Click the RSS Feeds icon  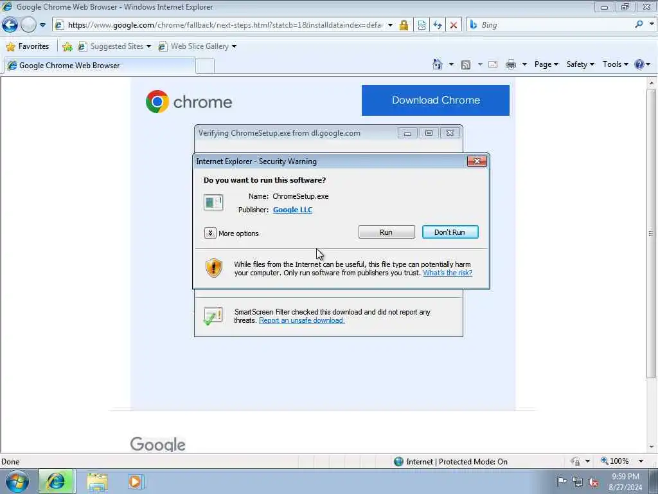tap(466, 64)
